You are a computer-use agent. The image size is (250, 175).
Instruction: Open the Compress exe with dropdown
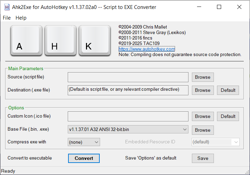click(x=84, y=142)
